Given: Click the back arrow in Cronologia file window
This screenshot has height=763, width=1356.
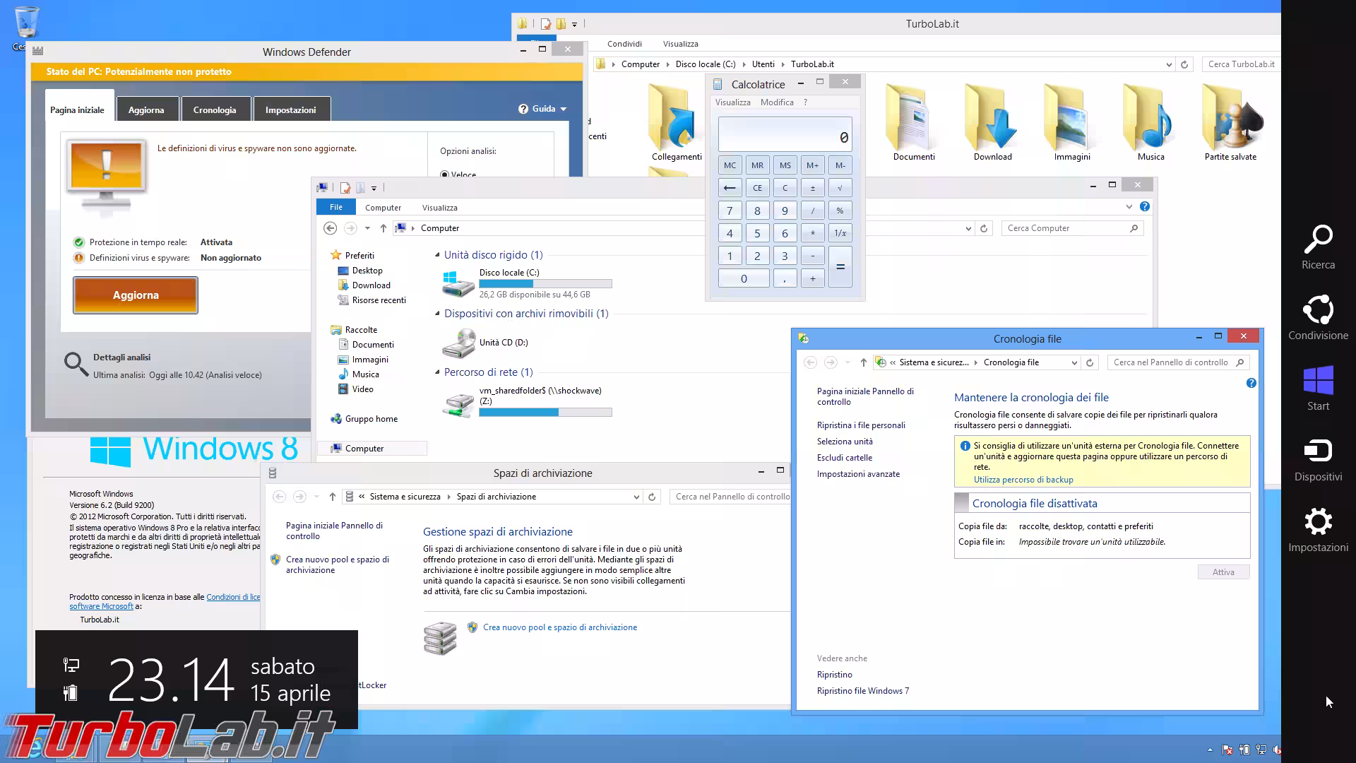Looking at the screenshot, I should (811, 362).
